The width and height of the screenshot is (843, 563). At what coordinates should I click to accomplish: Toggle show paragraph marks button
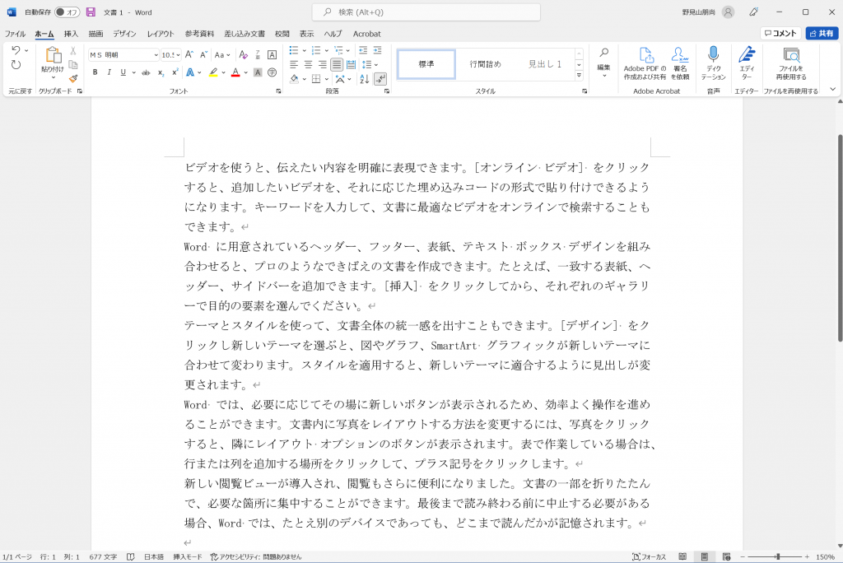(x=380, y=79)
